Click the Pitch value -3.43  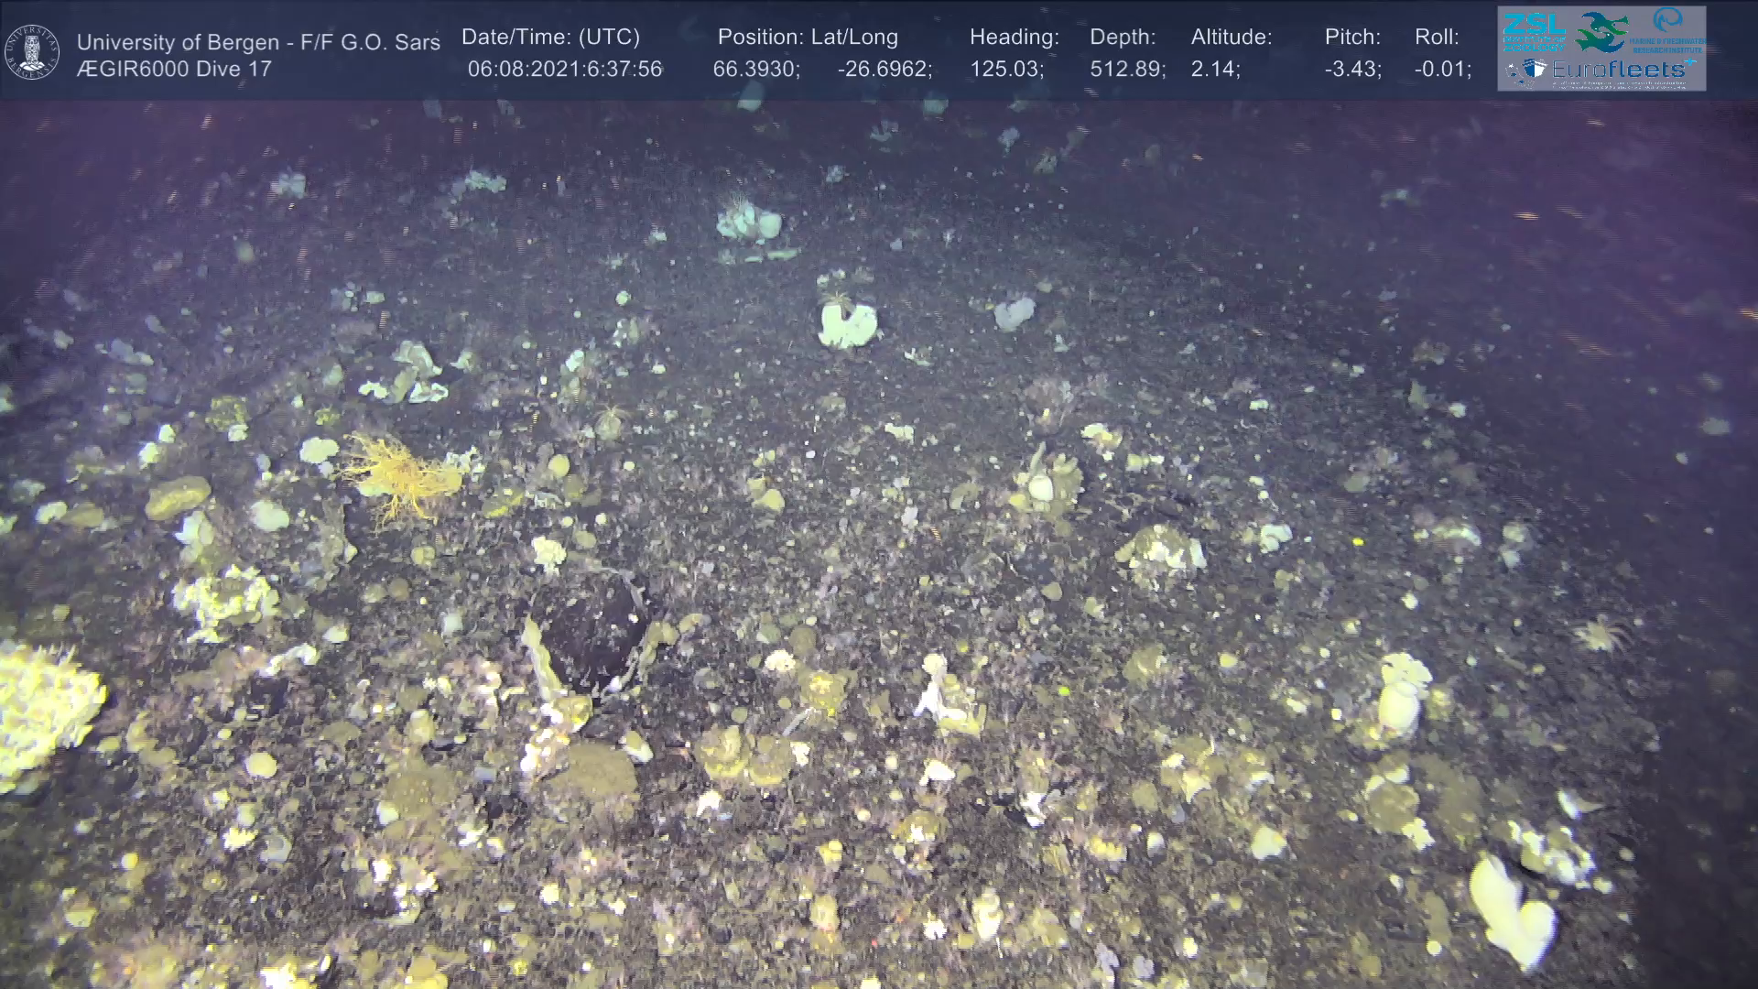pyautogui.click(x=1351, y=70)
